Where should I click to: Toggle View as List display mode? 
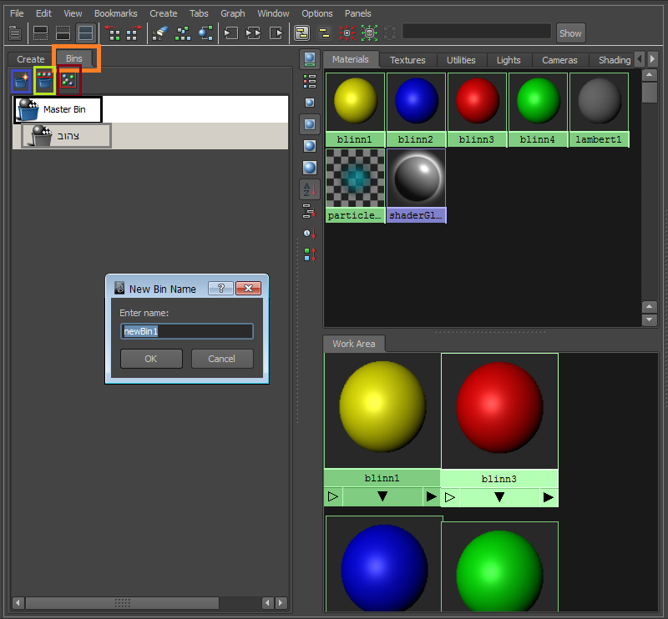(310, 81)
